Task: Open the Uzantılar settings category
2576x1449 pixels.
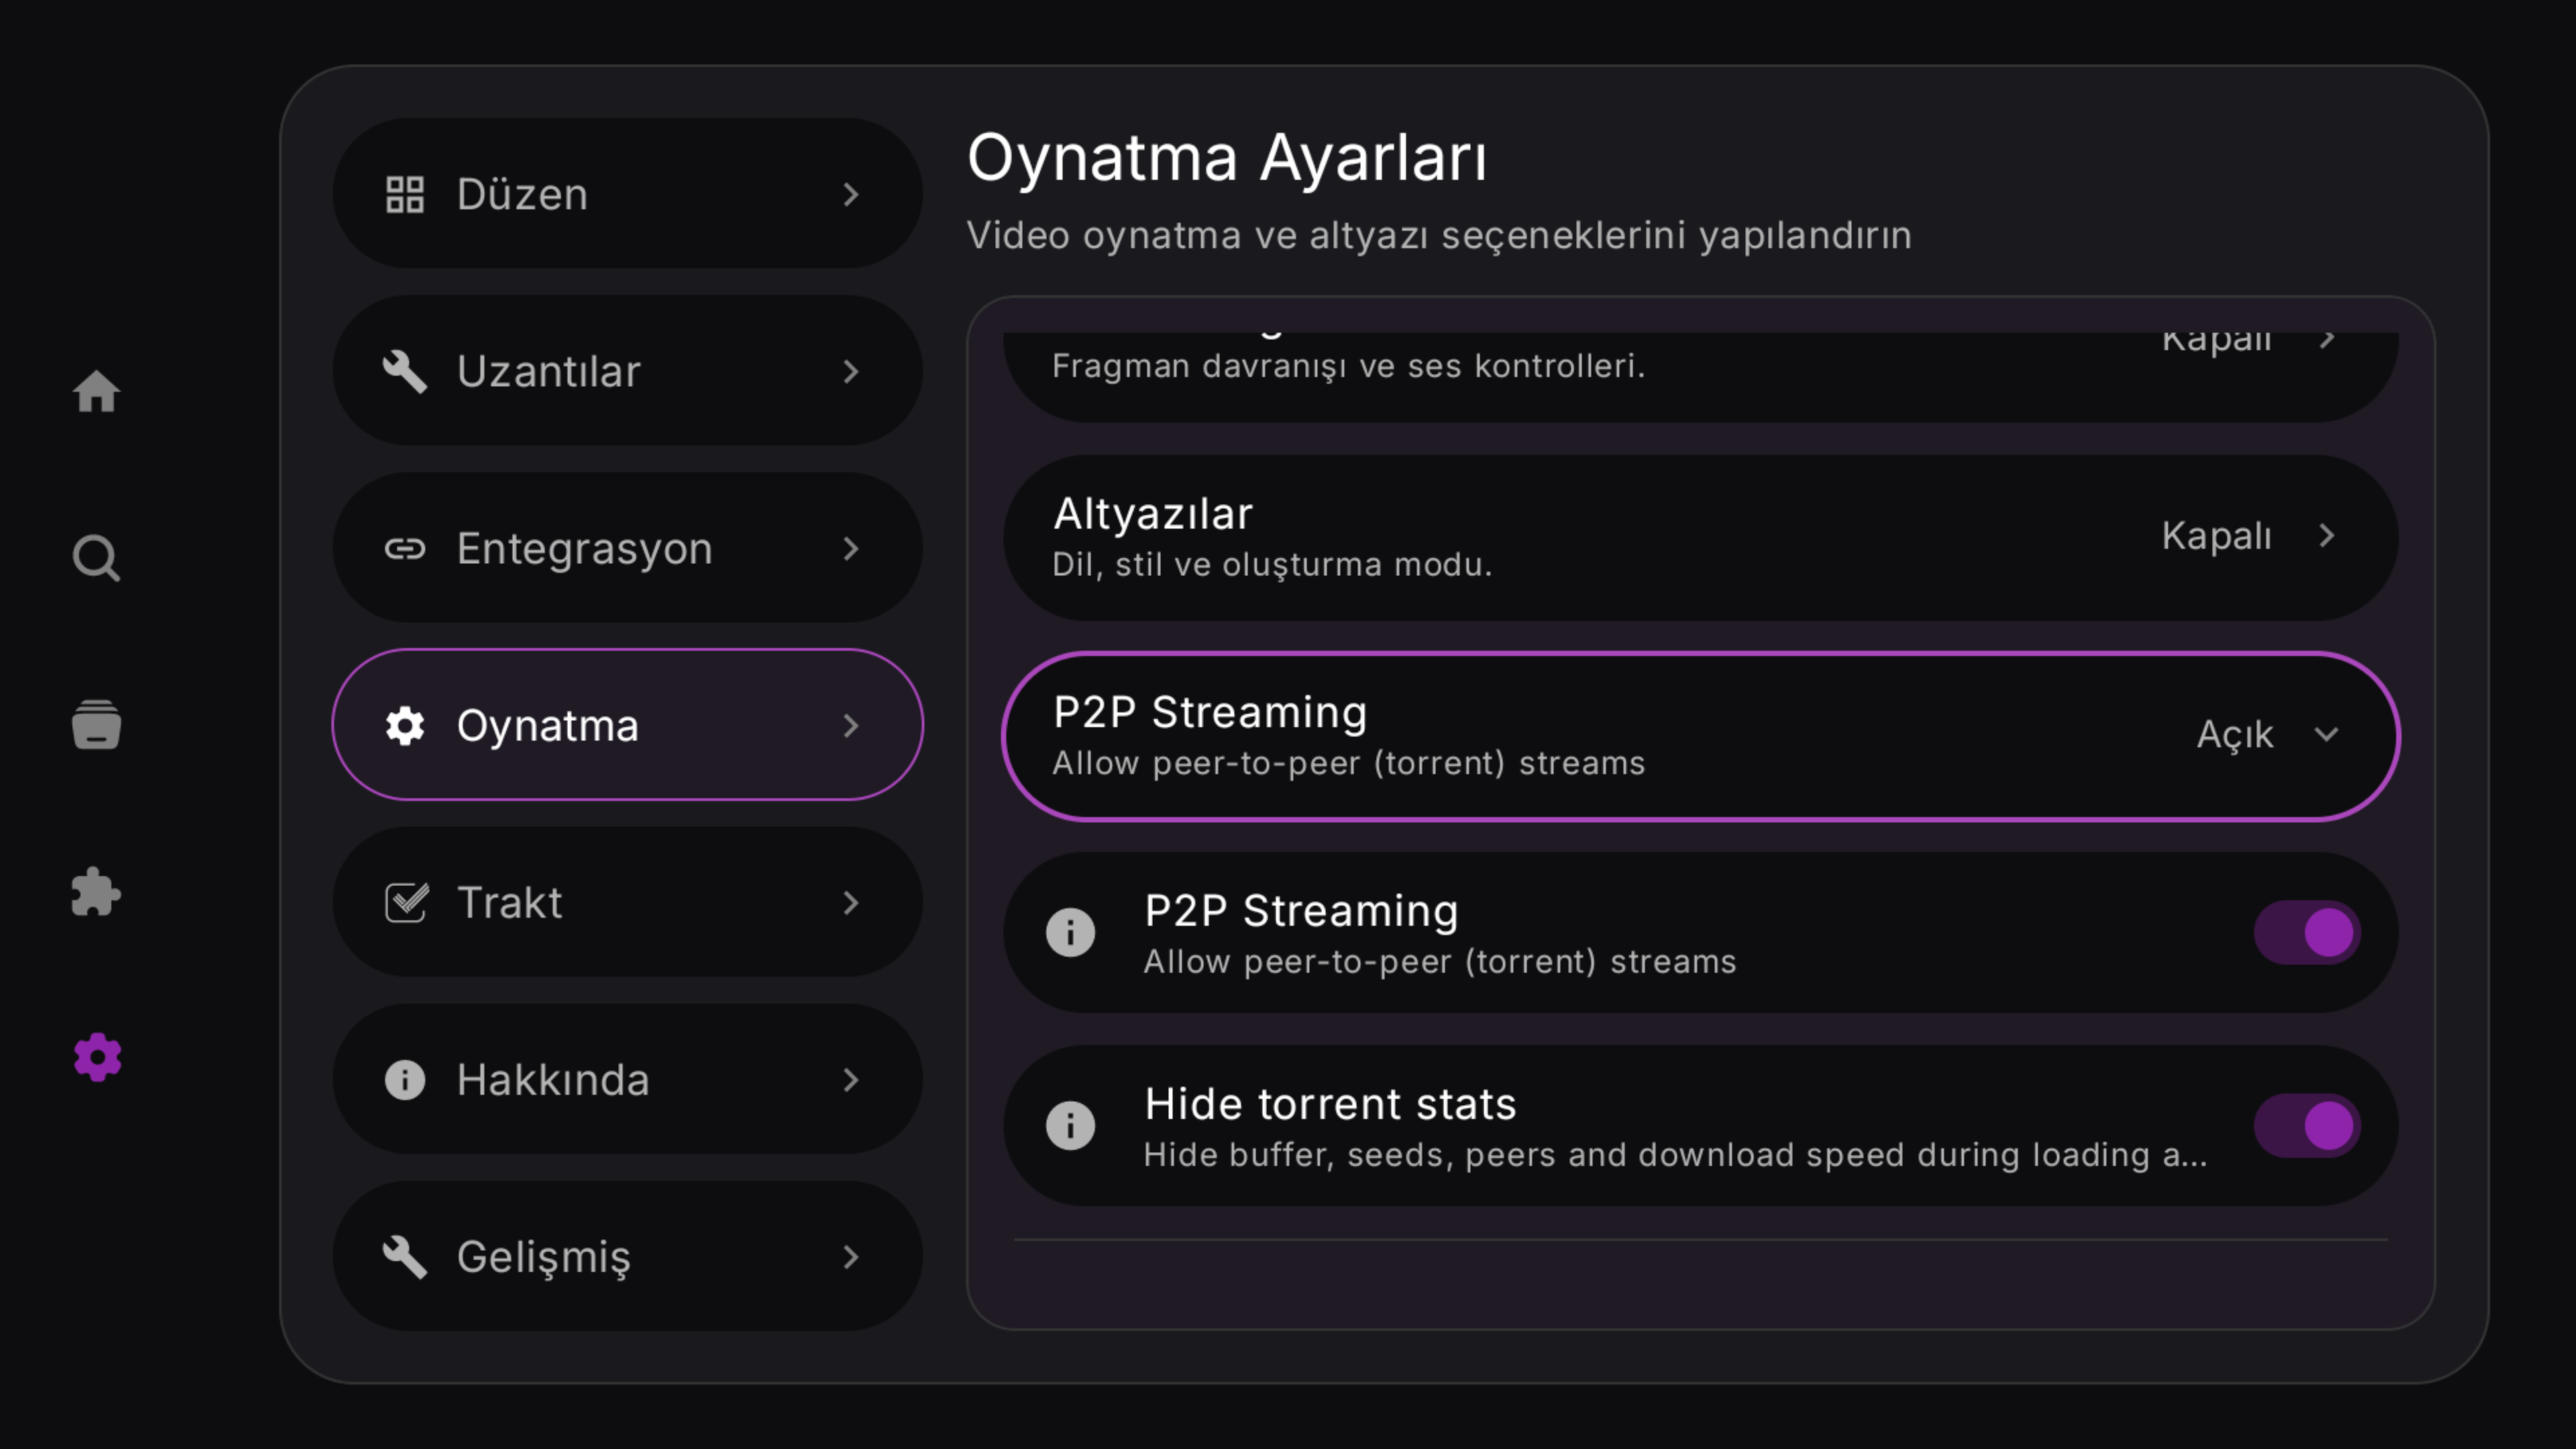Action: (627, 371)
